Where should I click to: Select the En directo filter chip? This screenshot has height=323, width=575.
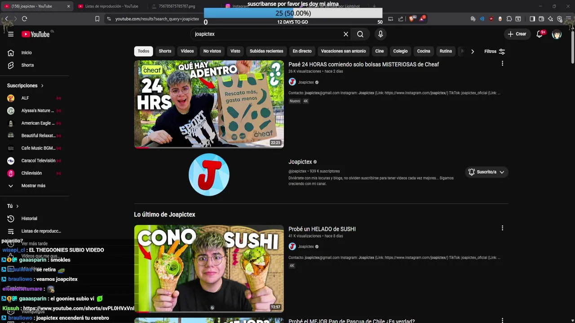(302, 51)
